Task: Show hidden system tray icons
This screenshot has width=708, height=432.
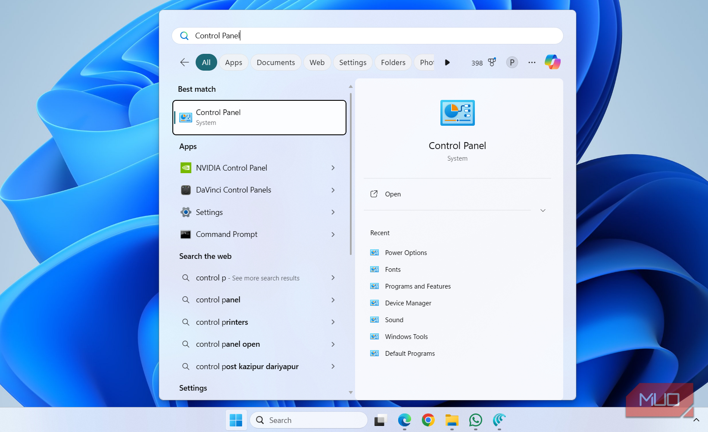Action: pyautogui.click(x=696, y=420)
